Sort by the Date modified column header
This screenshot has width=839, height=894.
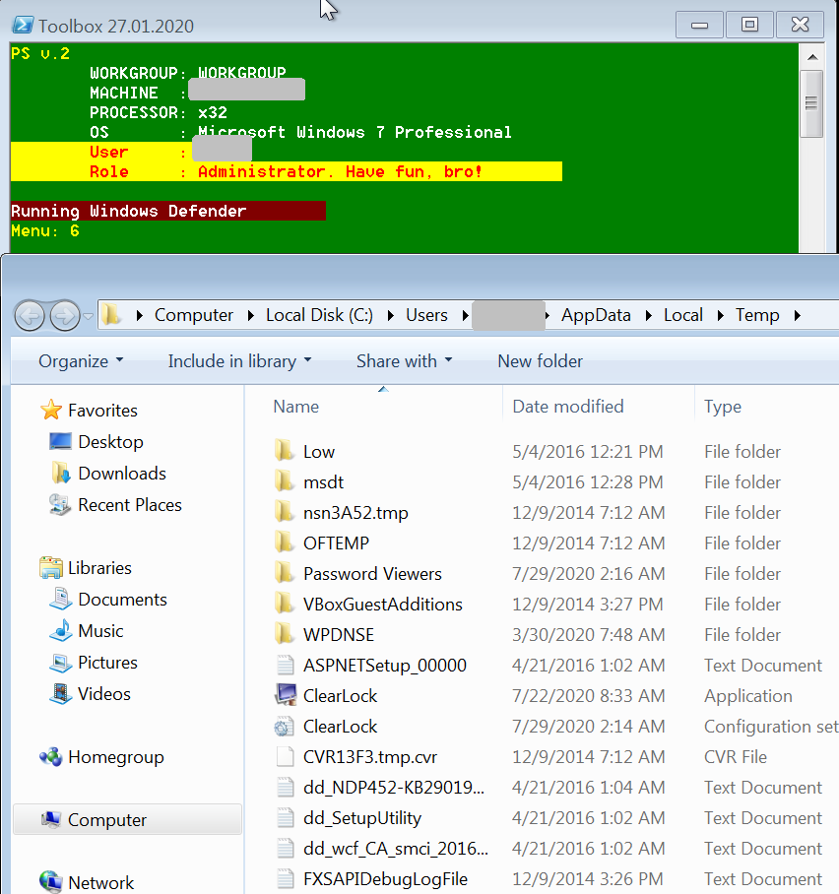(x=567, y=407)
